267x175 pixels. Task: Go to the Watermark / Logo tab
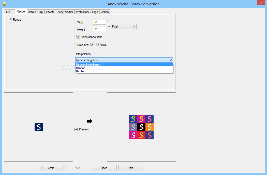[87, 12]
